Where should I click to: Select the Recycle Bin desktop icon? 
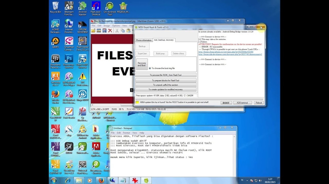[x=56, y=7]
